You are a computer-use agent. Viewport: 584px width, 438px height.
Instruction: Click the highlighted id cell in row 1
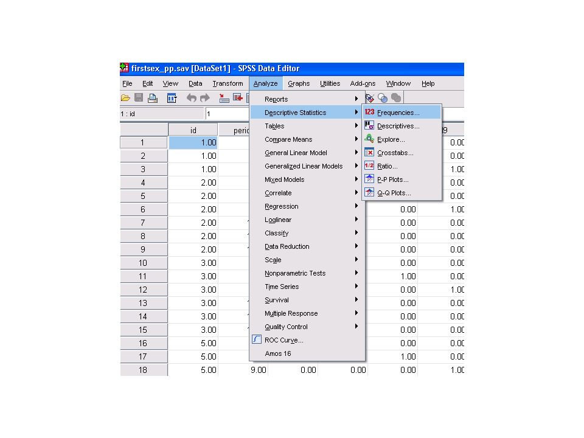click(x=193, y=142)
